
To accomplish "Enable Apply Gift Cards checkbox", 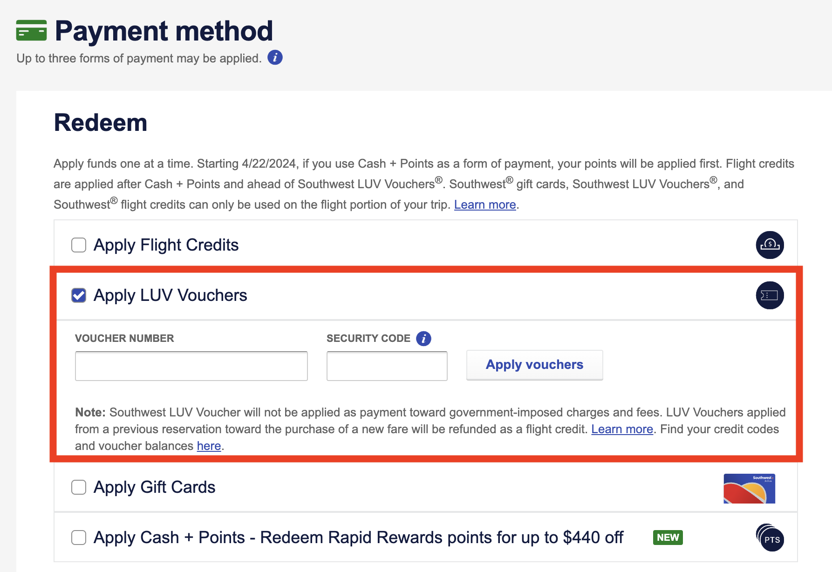I will (79, 487).
